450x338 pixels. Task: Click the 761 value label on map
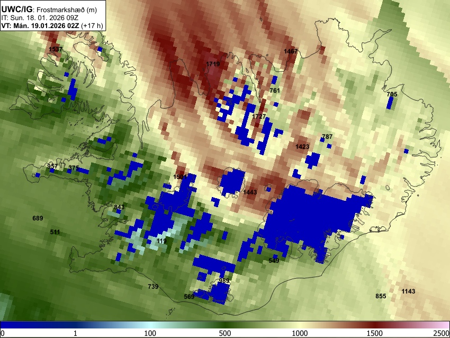click(275, 91)
